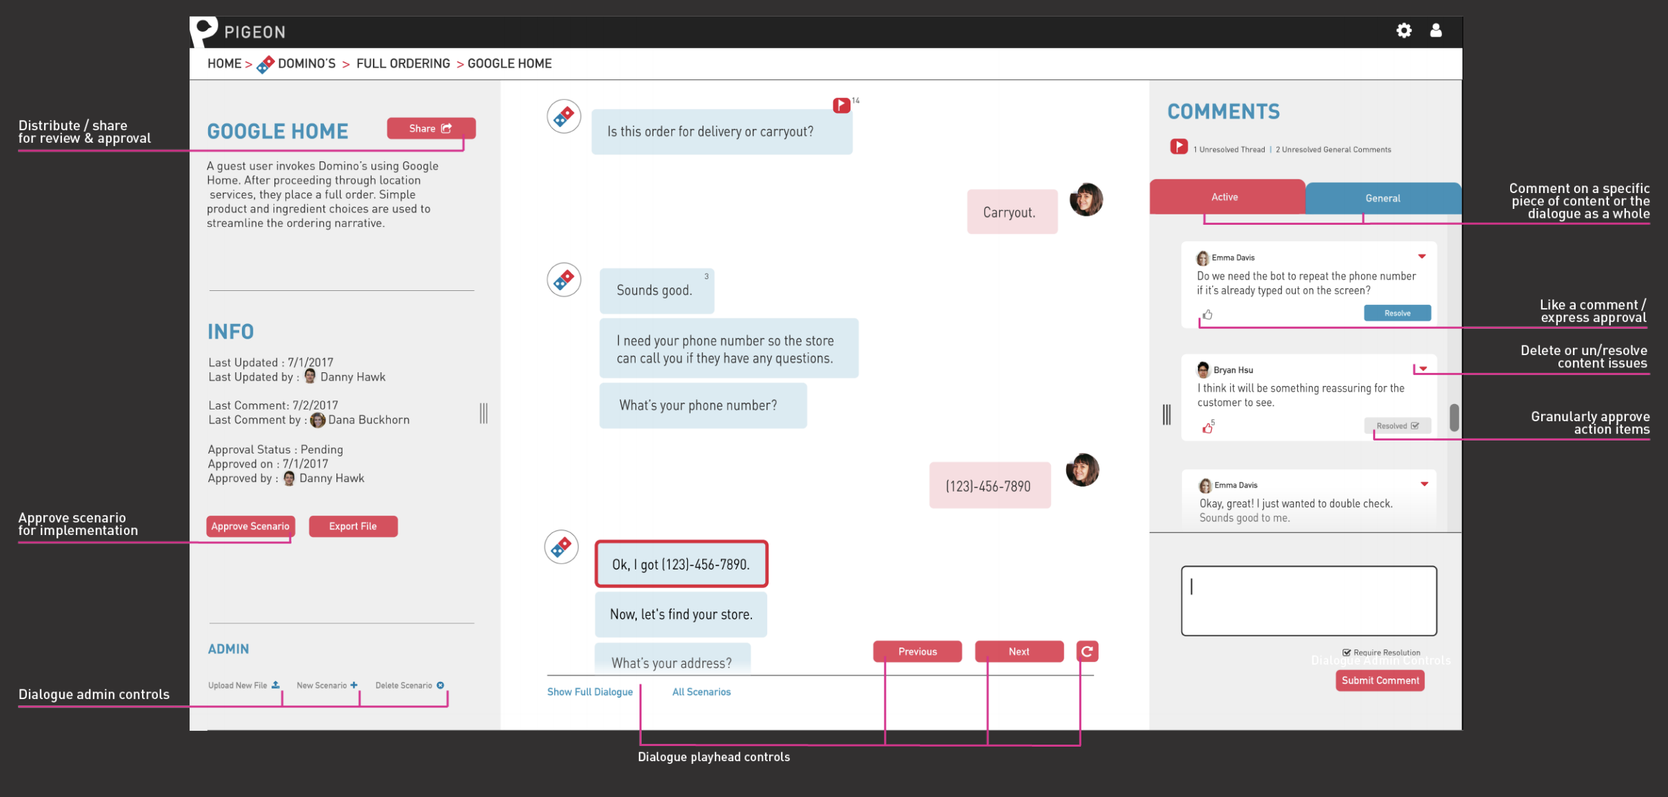The image size is (1668, 797).
Task: Click Bryan Hsu's avatar
Action: tap(1203, 370)
